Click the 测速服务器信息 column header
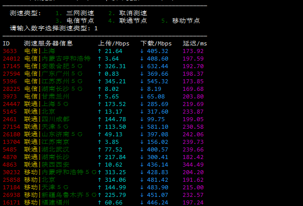This screenshot has width=303, height=206. tap(48, 43)
